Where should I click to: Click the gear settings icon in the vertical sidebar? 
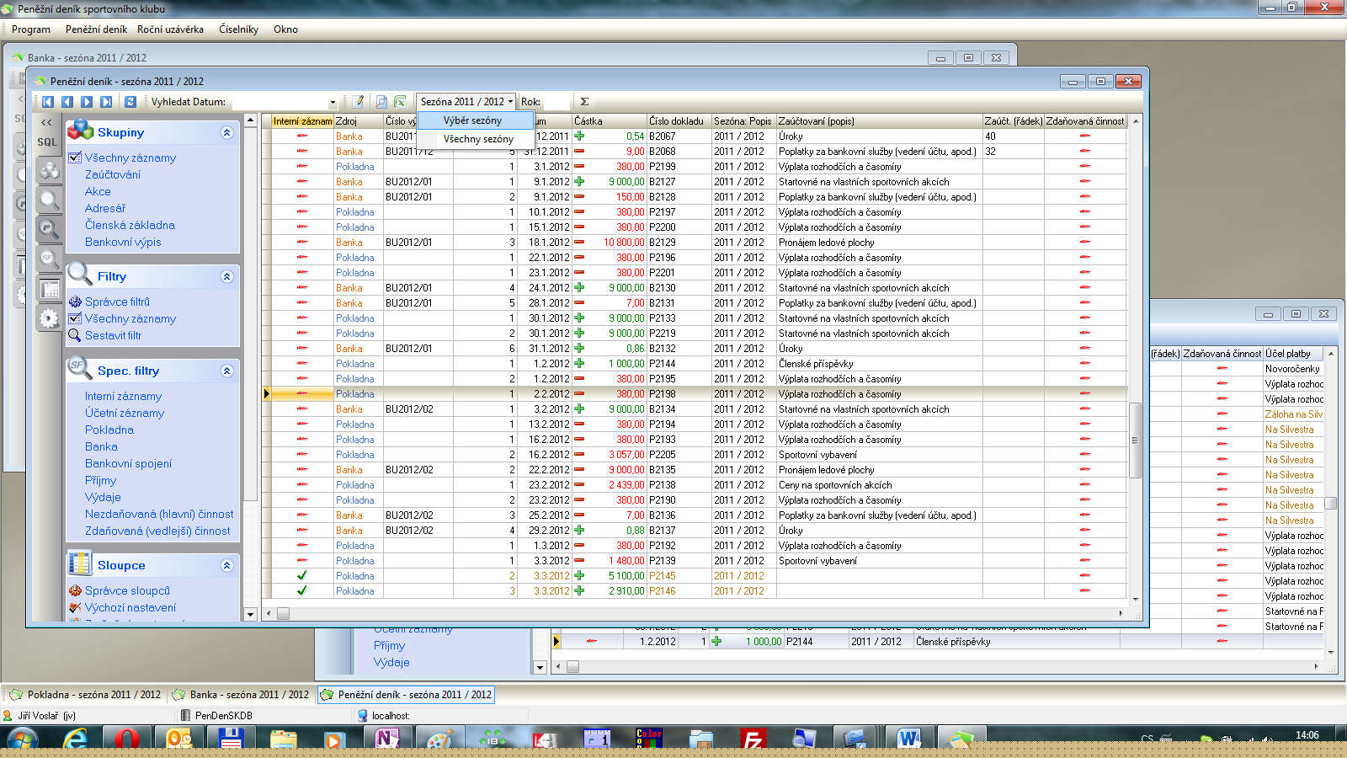tap(50, 318)
